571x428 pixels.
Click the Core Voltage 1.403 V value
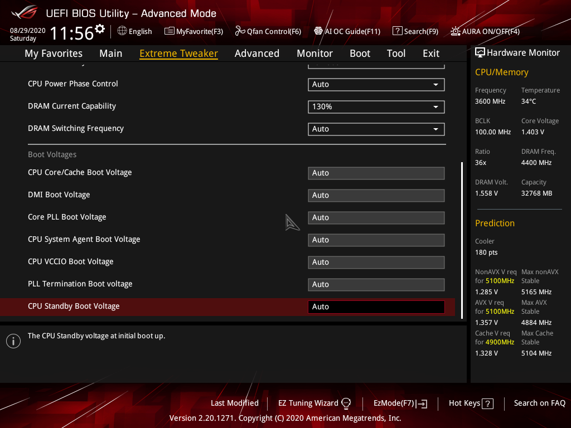pyautogui.click(x=533, y=132)
